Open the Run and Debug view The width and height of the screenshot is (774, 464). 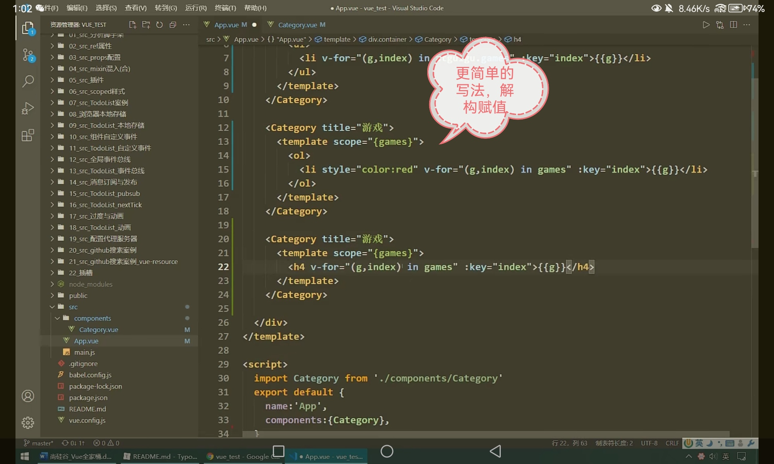click(x=28, y=108)
